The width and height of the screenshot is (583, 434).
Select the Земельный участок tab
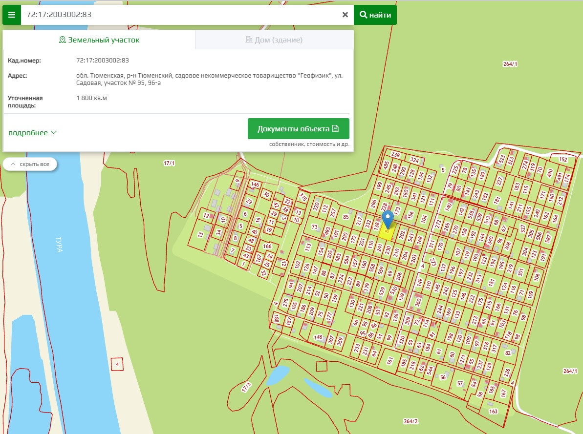(x=99, y=40)
